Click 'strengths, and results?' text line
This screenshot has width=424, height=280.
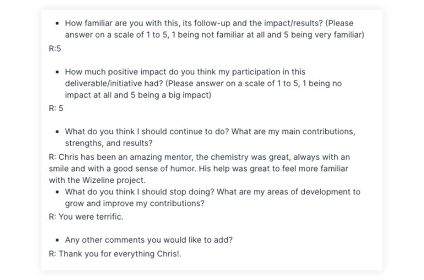108,144
